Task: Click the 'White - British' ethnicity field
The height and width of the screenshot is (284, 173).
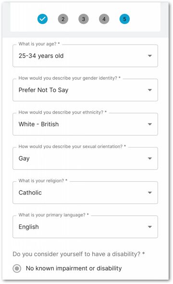Action: pos(85,124)
